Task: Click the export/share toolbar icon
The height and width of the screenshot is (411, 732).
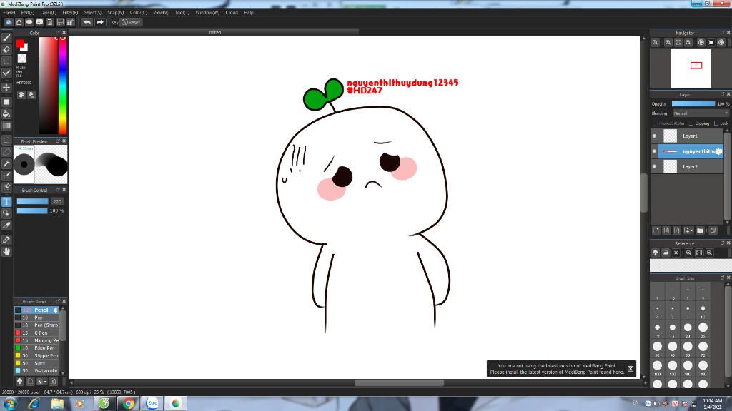Action: click(x=19, y=22)
